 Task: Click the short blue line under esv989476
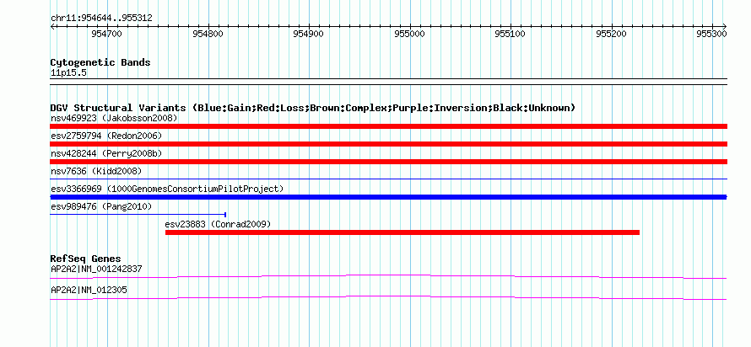tap(138, 215)
